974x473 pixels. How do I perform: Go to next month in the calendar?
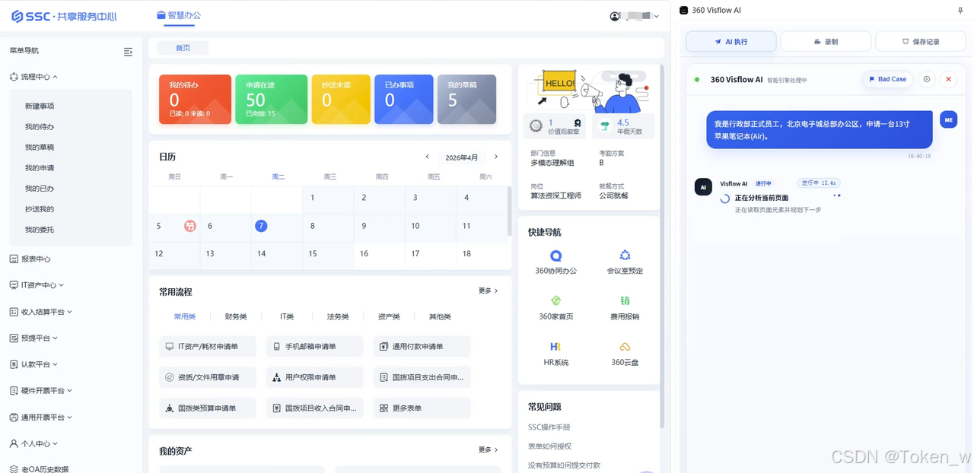pyautogui.click(x=496, y=157)
